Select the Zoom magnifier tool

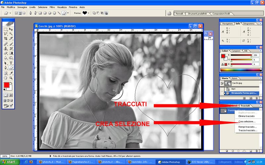point(11,78)
